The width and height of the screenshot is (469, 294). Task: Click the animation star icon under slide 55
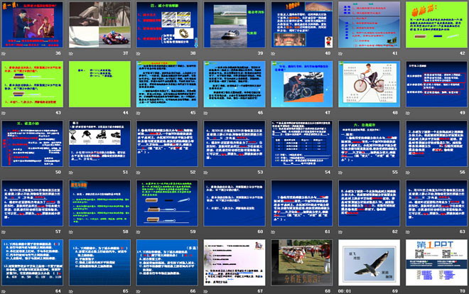(340, 173)
